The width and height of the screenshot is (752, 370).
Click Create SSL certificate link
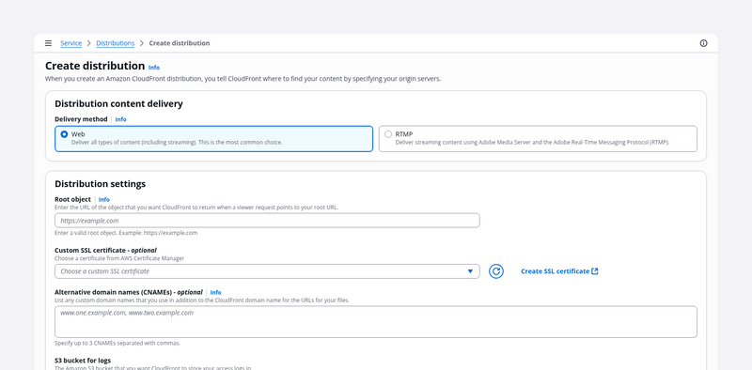click(555, 271)
